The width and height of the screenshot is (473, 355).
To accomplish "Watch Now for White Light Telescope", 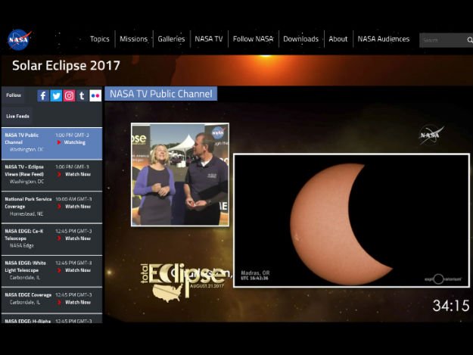I will point(78,270).
